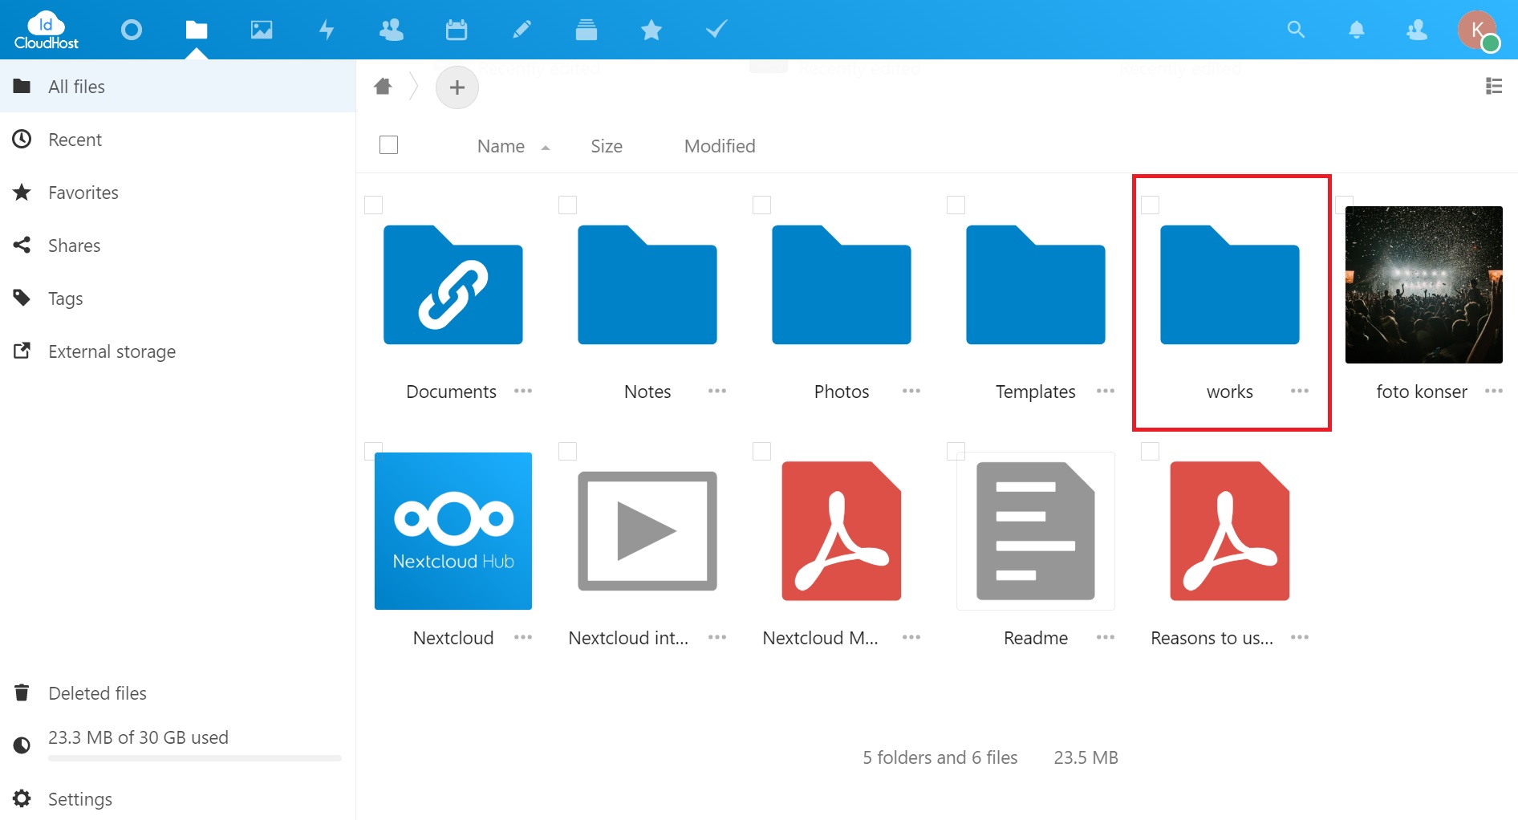Open the Notes app pencil icon
The image size is (1518, 820).
click(x=522, y=30)
